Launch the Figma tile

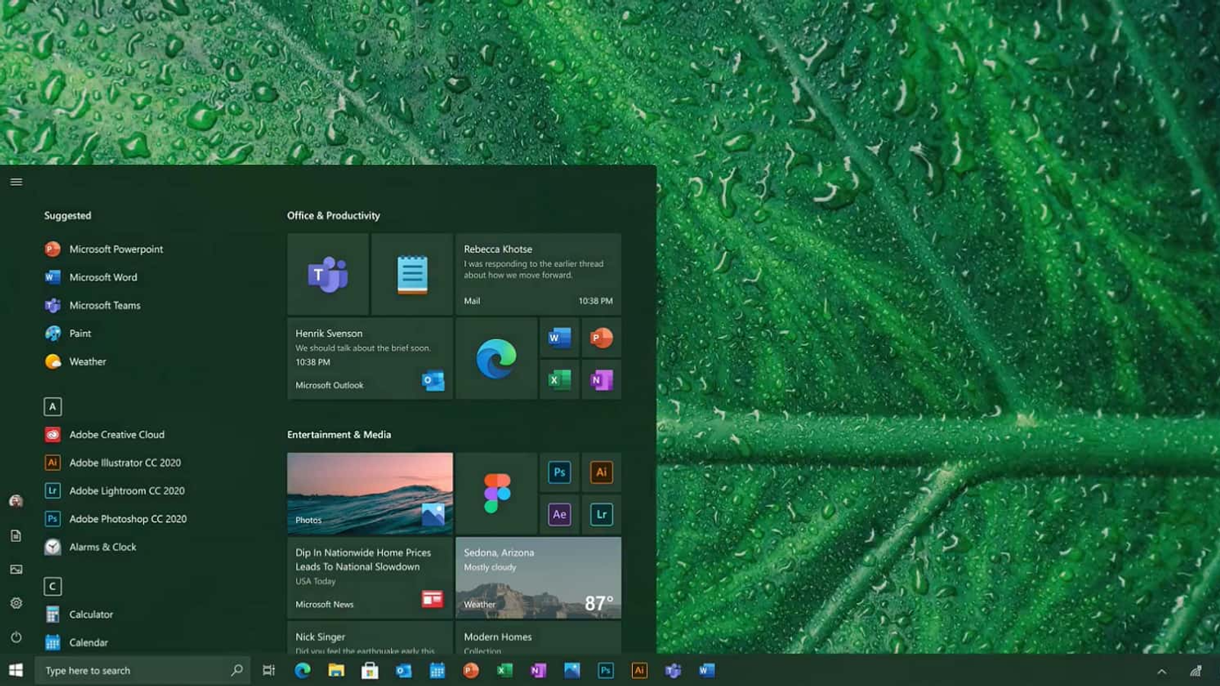pyautogui.click(x=496, y=493)
